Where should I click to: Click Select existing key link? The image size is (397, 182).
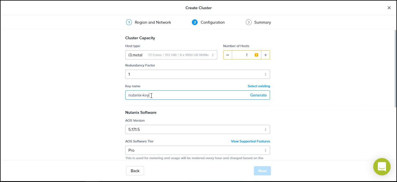(x=258, y=86)
